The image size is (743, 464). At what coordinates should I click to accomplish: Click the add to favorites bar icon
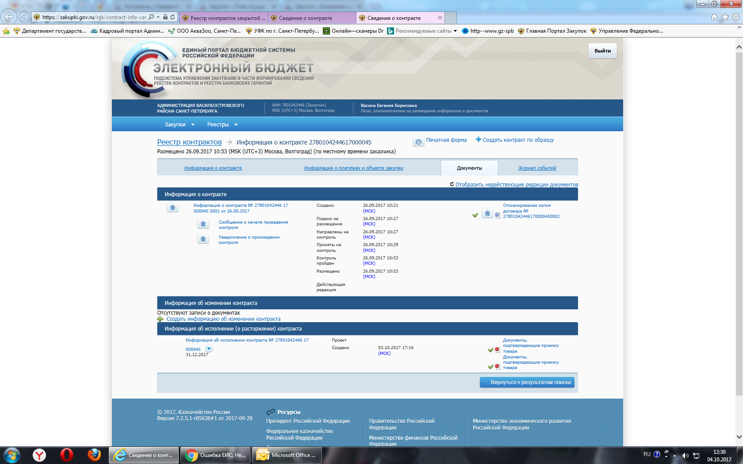[x=6, y=31]
